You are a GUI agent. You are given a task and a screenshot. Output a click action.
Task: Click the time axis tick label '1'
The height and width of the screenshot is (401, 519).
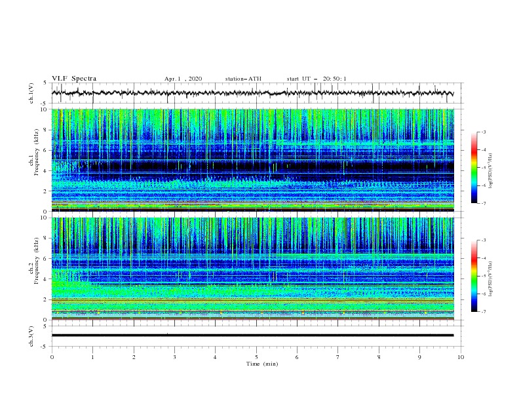pyautogui.click(x=92, y=357)
